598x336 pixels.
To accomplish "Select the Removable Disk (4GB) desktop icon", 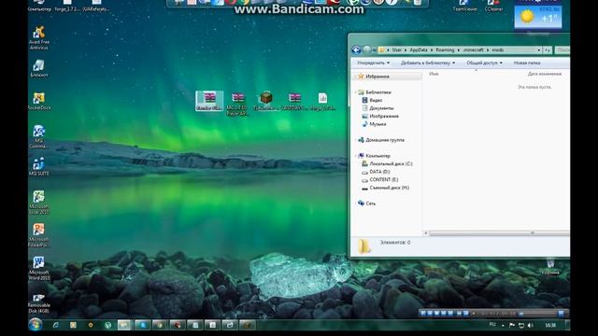I will pyautogui.click(x=38, y=303).
